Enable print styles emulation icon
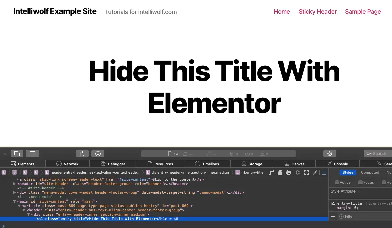Viewport: 392px width, 228px height. tap(288, 172)
